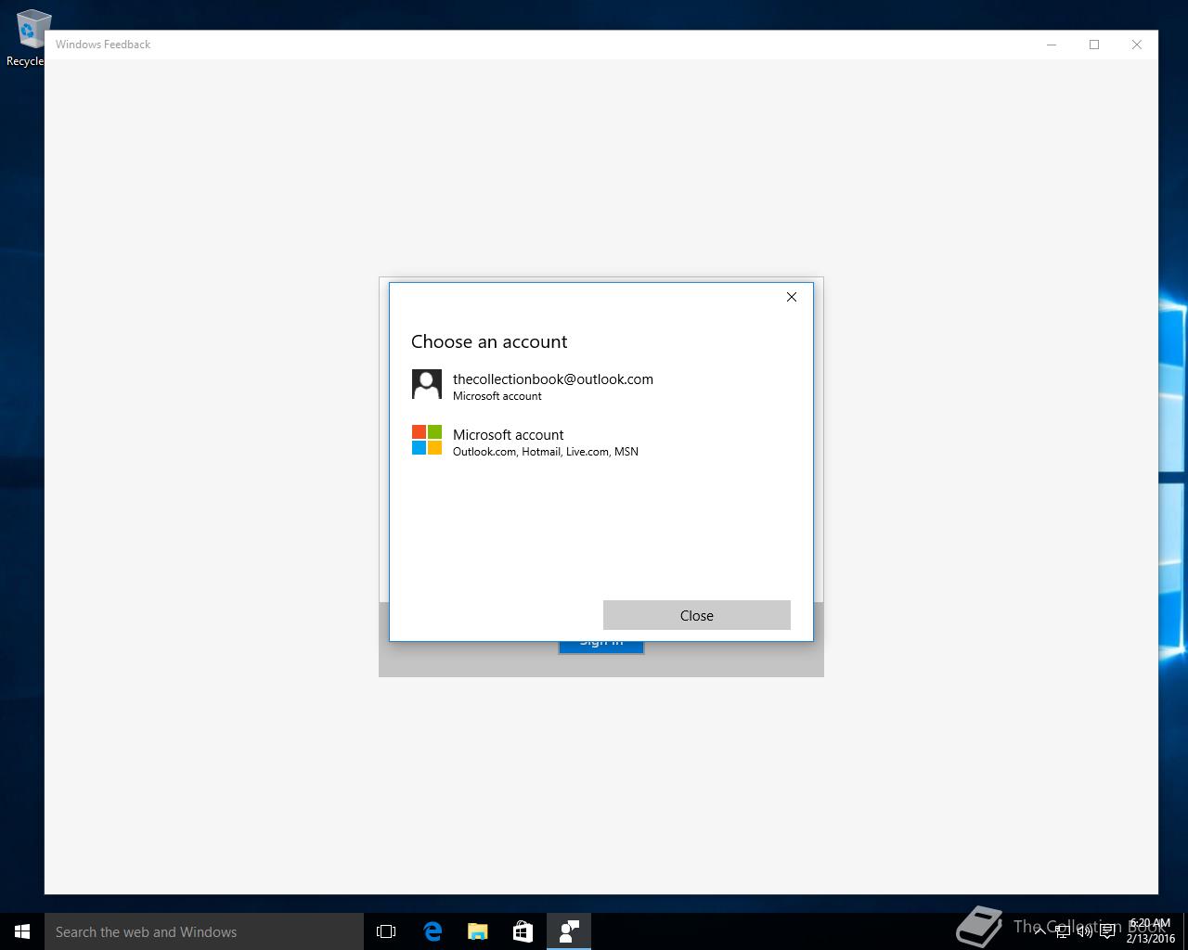
Task: Open the Store app from taskbar
Action: [x=523, y=931]
